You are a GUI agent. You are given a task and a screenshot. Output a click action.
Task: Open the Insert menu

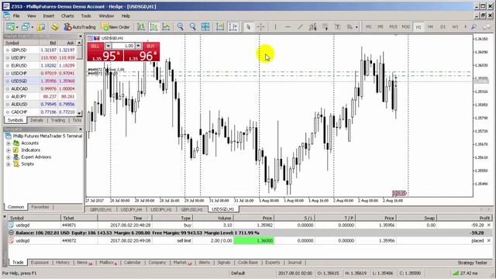48,15
